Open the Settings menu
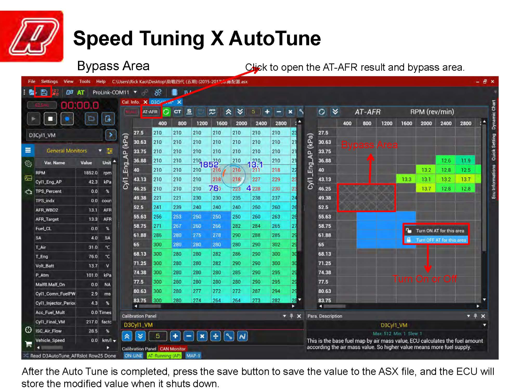The height and width of the screenshot is (390, 520). [50, 82]
